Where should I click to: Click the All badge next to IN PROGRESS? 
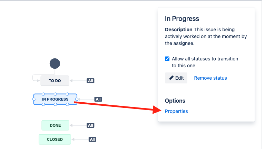click(x=98, y=99)
